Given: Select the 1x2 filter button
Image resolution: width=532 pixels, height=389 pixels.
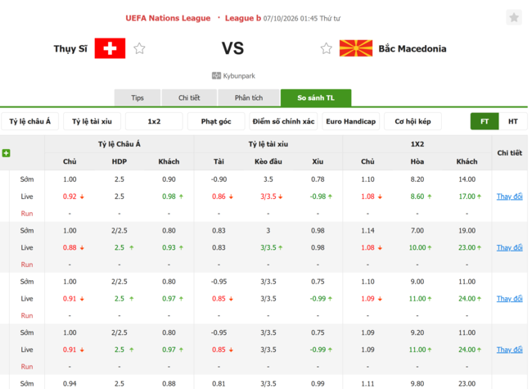Looking at the screenshot, I should point(154,121).
